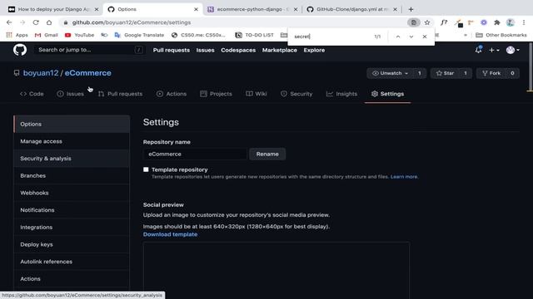Switch to the Projects tab
The image size is (533, 299).
point(217,94)
